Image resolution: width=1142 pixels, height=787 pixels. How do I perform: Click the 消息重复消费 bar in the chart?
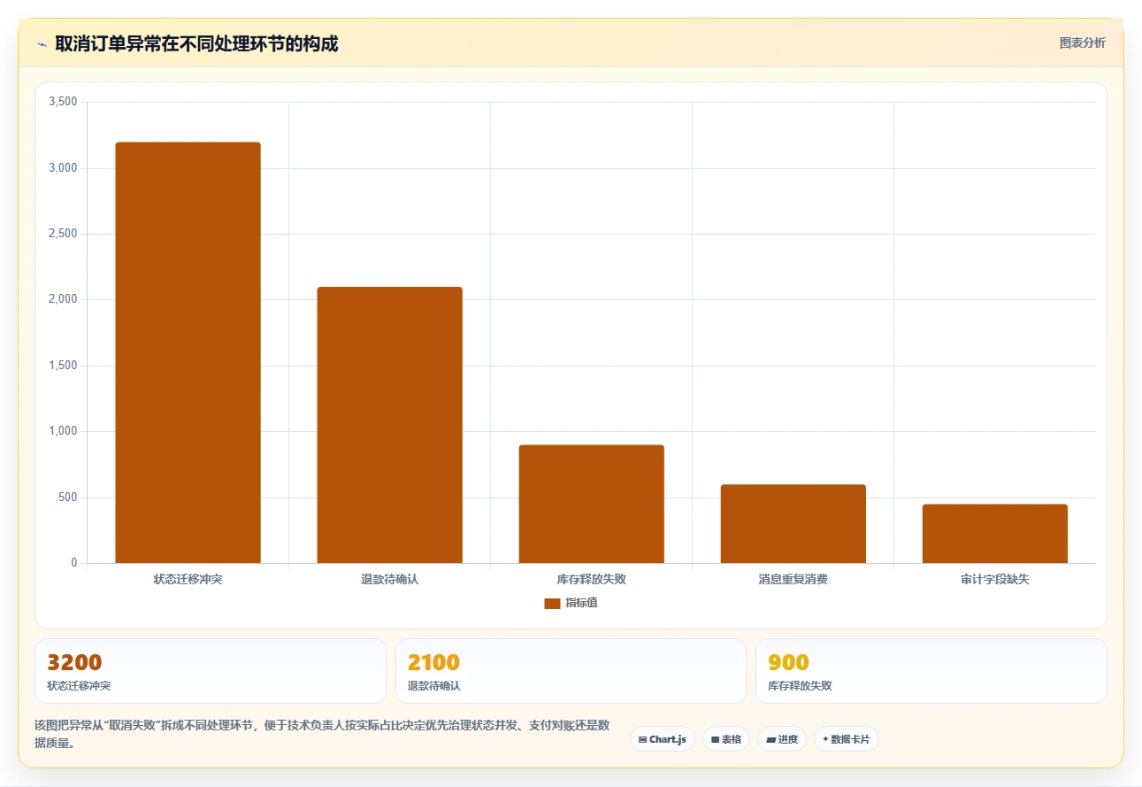point(793,523)
